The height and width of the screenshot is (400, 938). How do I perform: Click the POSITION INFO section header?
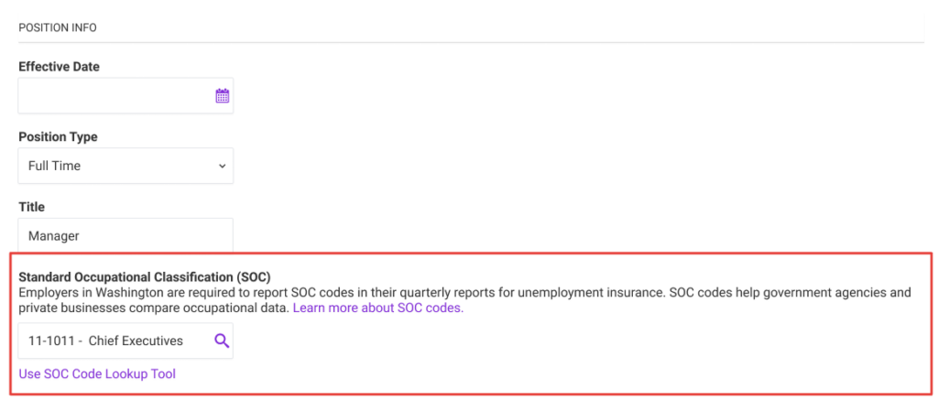pyautogui.click(x=58, y=27)
